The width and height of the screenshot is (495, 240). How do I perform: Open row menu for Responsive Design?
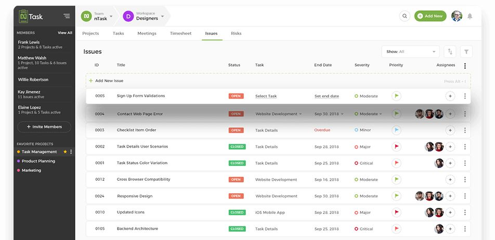click(465, 196)
